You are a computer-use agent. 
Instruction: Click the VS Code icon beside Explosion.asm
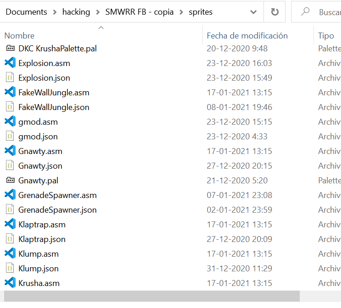(10, 63)
